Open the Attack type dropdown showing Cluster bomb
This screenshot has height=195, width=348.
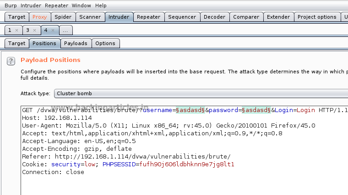(x=201, y=93)
